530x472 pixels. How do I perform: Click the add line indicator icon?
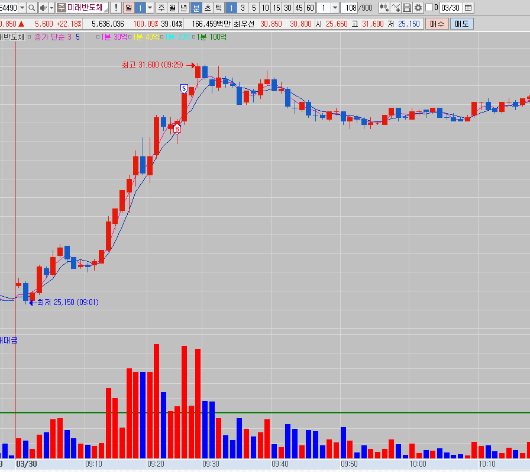tap(396, 8)
